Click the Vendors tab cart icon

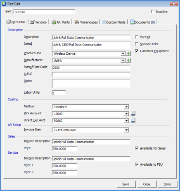coord(32,22)
